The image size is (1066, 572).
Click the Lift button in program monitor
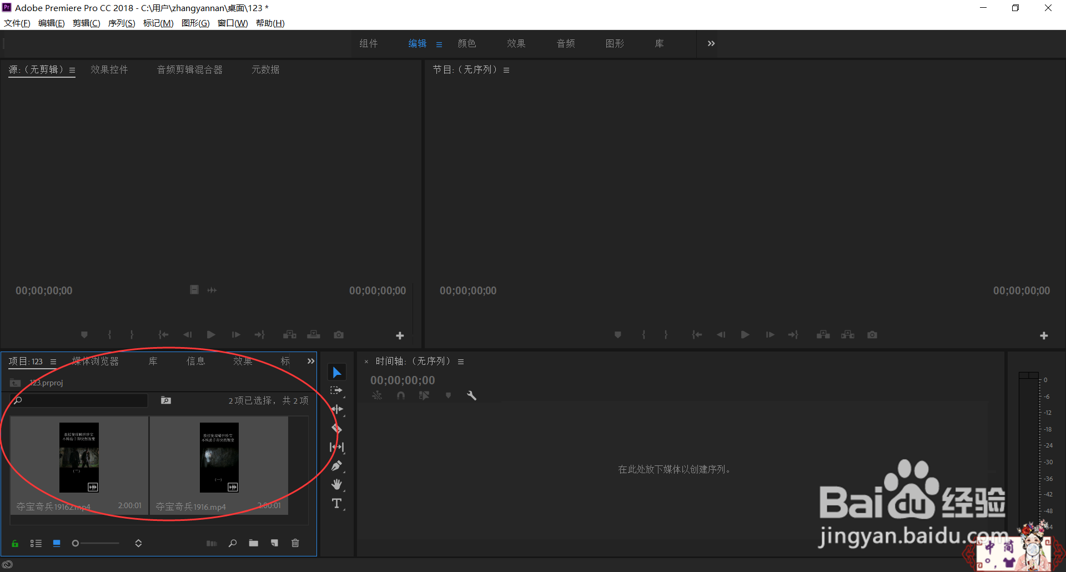pyautogui.click(x=823, y=335)
